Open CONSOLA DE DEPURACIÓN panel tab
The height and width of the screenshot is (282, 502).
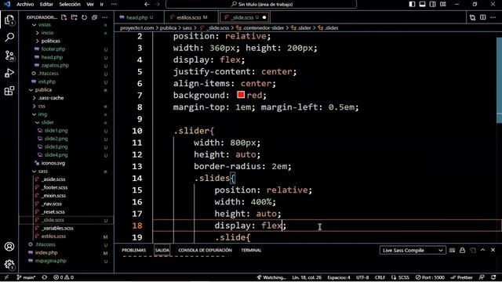[205, 250]
